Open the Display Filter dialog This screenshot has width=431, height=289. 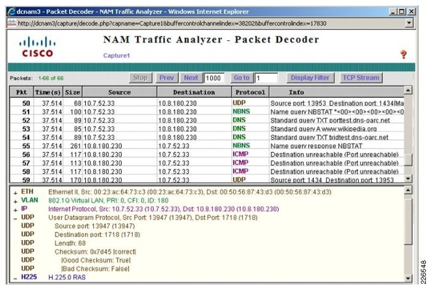[x=310, y=78]
